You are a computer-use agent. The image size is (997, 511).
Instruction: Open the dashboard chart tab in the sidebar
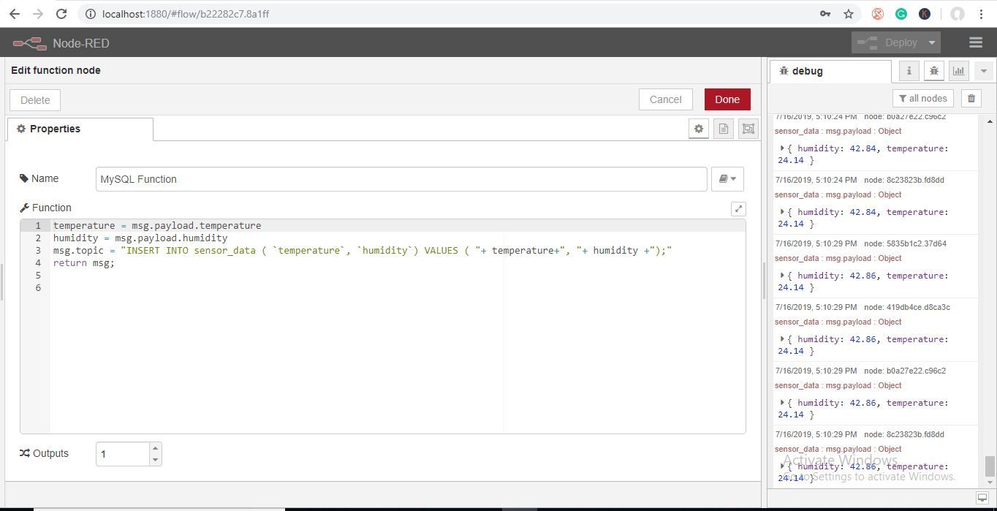click(959, 71)
